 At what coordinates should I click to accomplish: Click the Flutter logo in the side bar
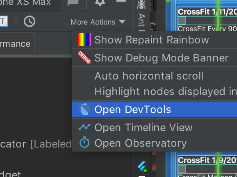click(142, 167)
